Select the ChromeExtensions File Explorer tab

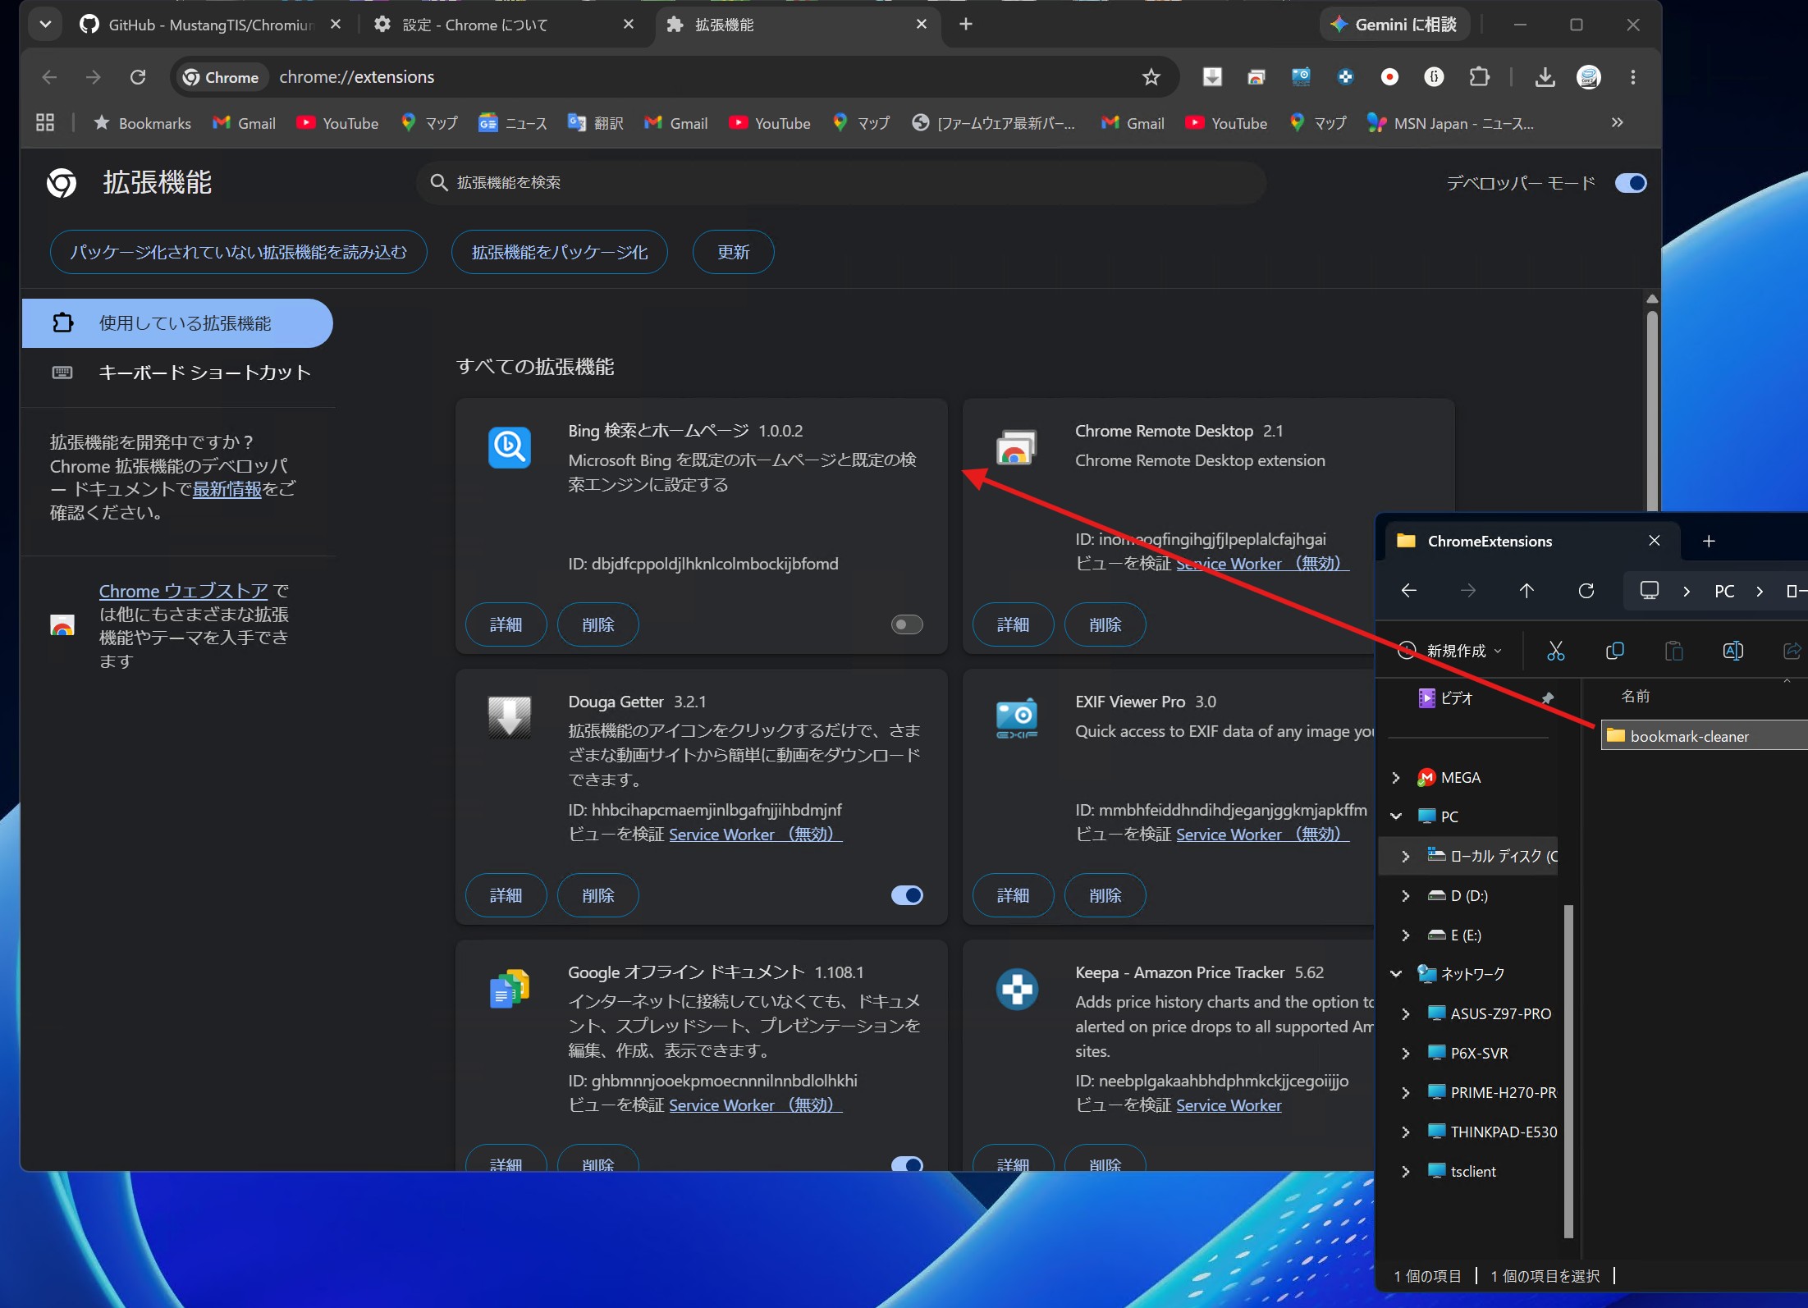click(1531, 541)
